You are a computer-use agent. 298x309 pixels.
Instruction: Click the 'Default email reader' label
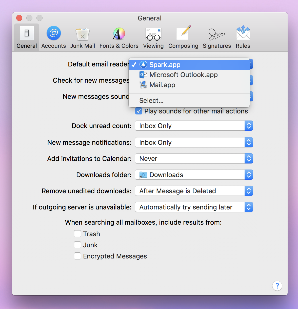(98, 64)
